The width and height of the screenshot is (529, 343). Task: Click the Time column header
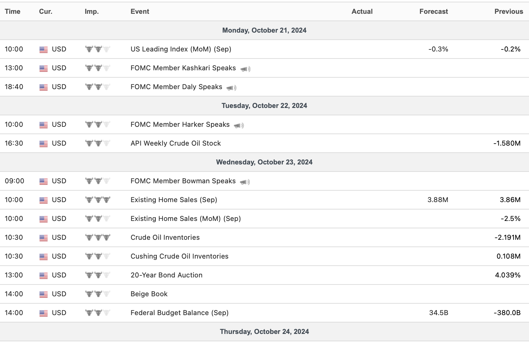[12, 11]
